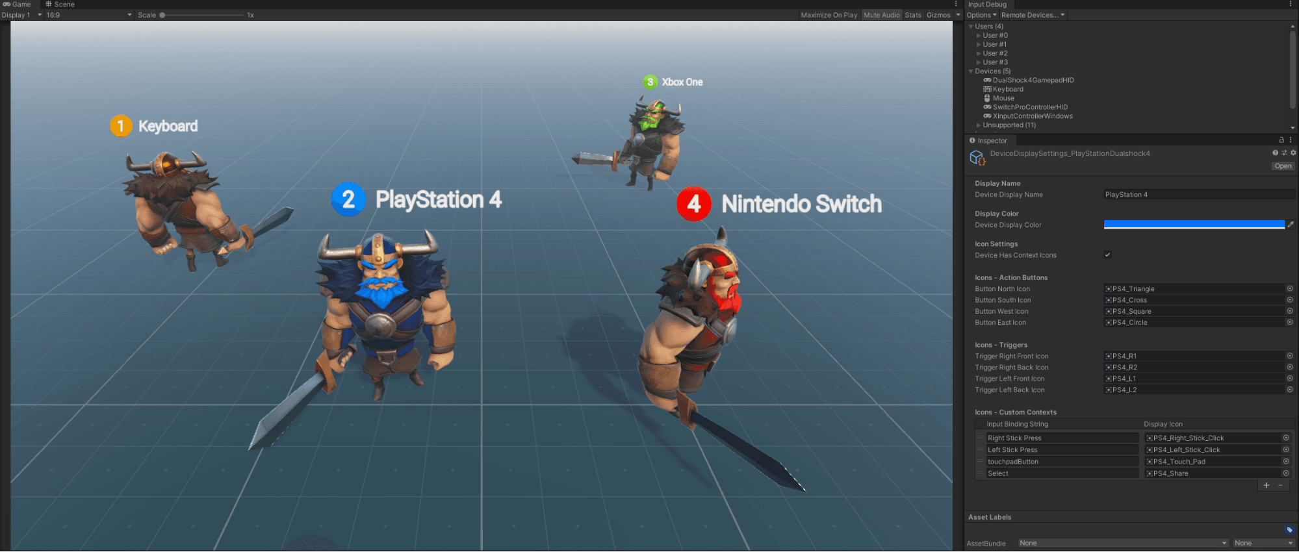Toggle Maximize On Play
Screen dimensions: 1299x552
829,15
